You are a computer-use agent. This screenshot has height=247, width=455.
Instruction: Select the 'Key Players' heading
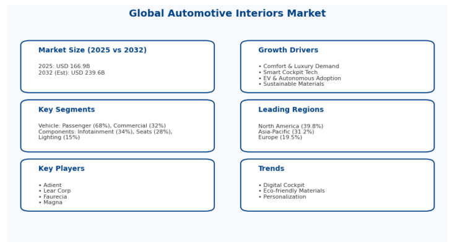(x=61, y=169)
